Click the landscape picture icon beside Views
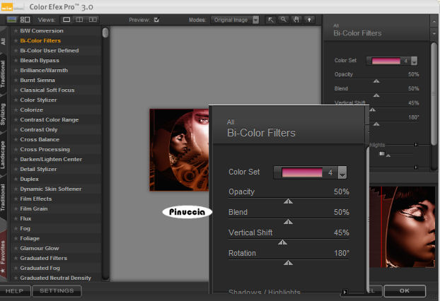Screen dimensions: 440x301 [x=12, y=20]
